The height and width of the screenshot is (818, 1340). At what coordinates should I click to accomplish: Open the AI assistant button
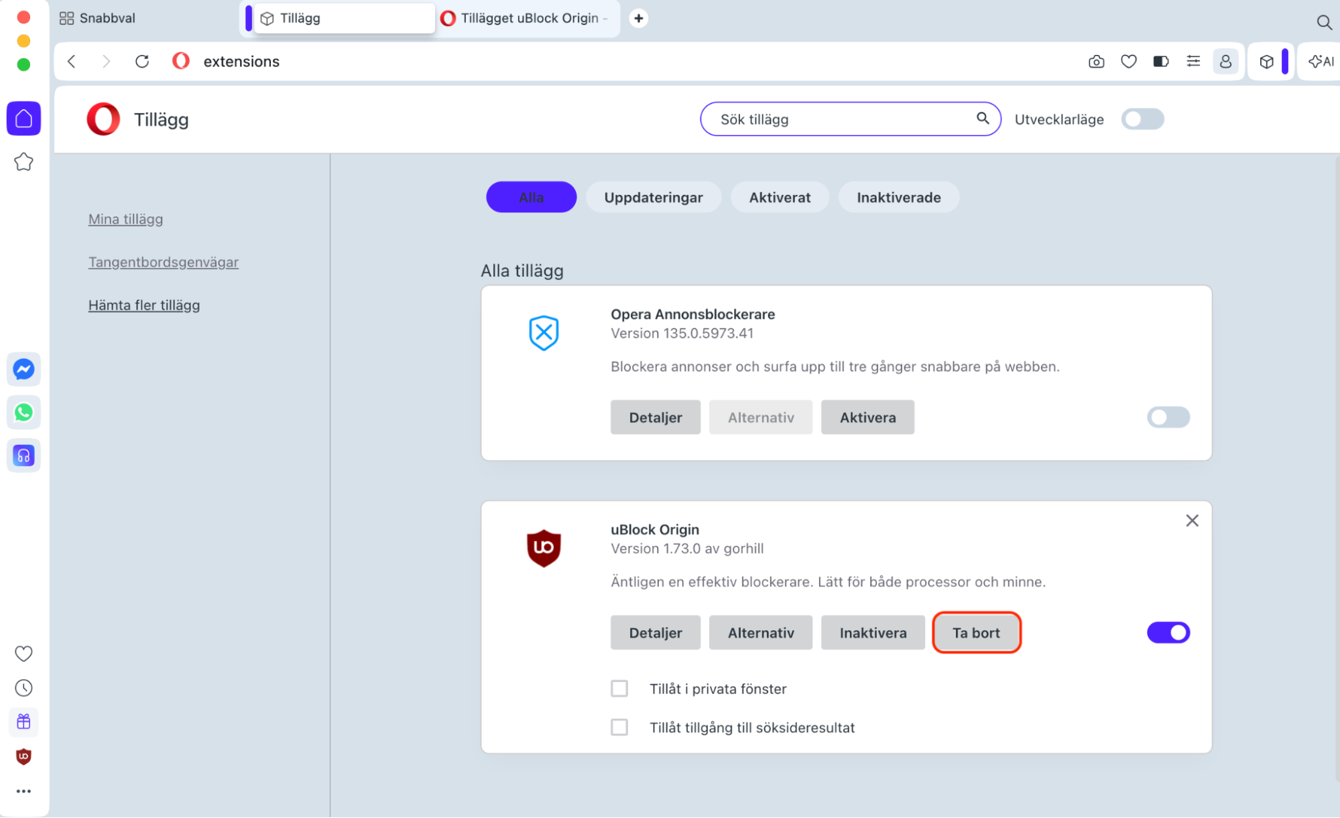click(1321, 62)
